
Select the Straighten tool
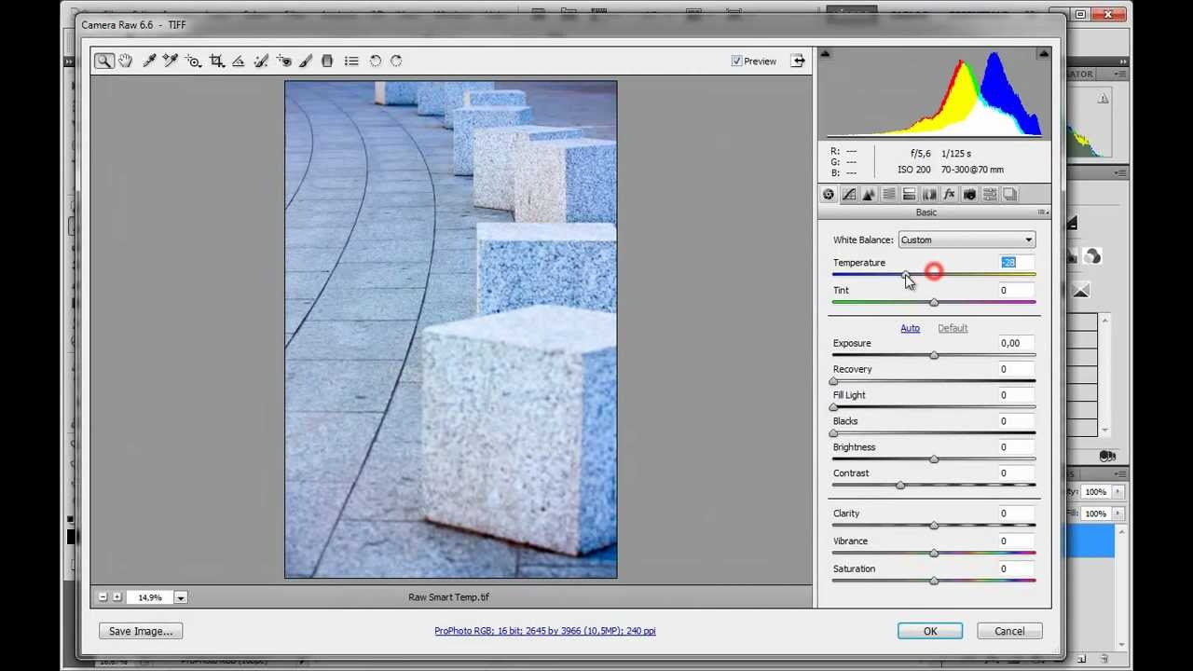[239, 61]
